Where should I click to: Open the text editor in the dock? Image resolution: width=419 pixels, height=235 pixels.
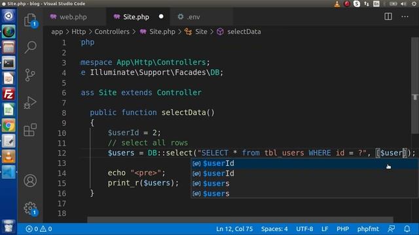pyautogui.click(x=9, y=141)
